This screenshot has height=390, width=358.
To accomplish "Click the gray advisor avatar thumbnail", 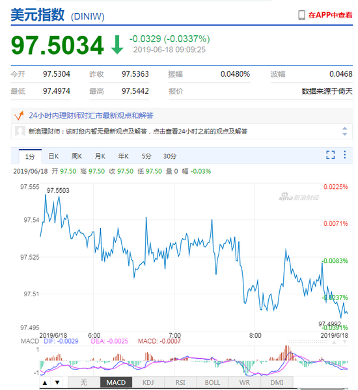I will 20,131.
